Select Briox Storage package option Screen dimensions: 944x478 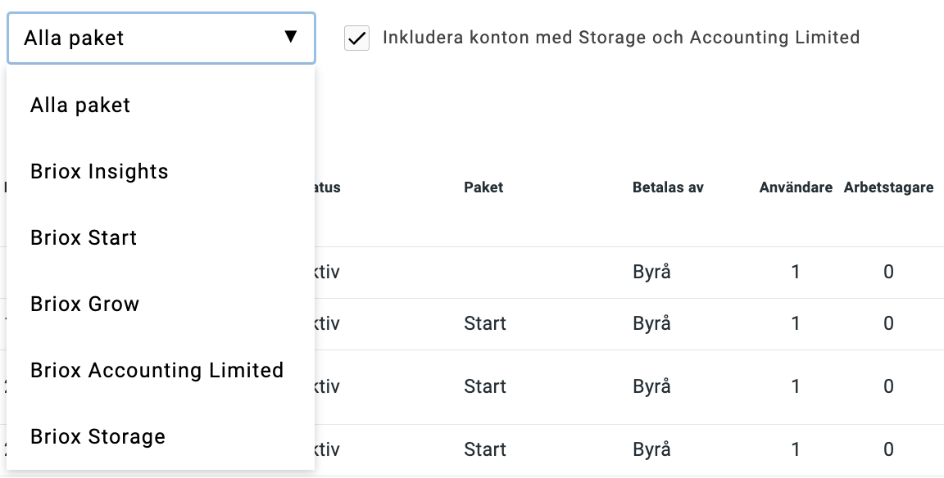tap(160, 436)
